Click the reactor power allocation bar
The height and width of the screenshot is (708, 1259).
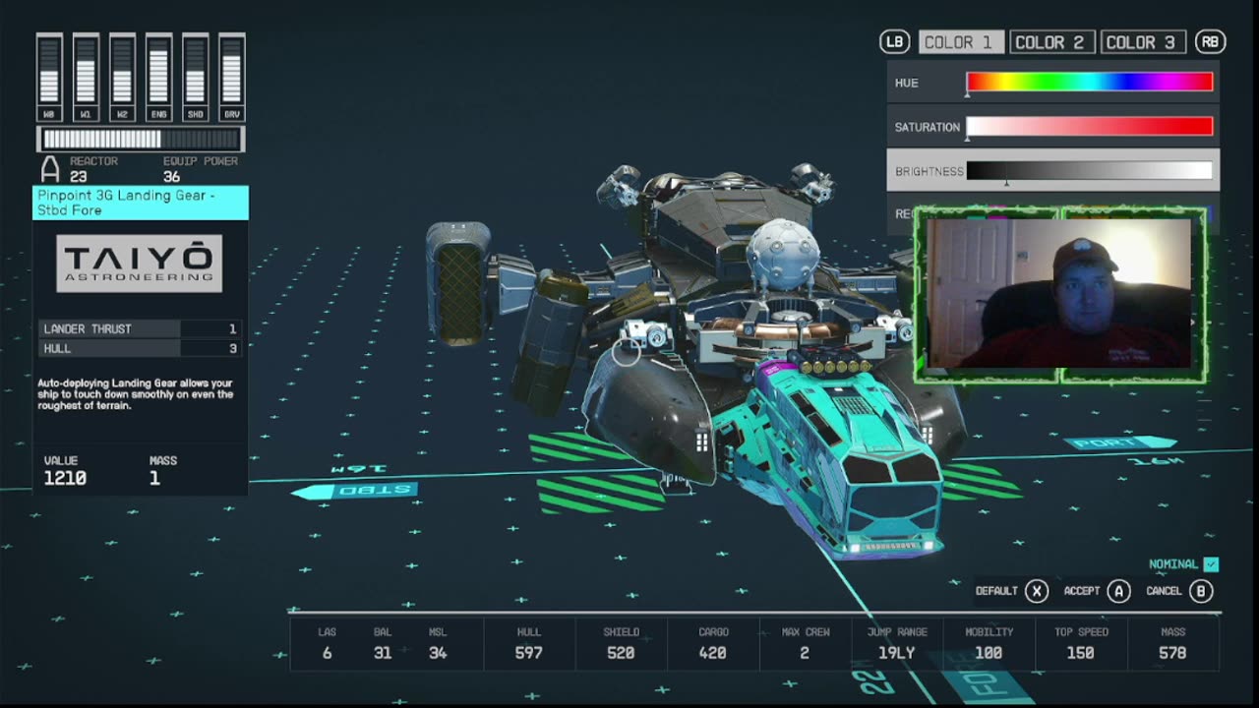(x=141, y=139)
